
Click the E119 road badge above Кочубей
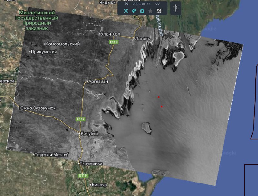[81, 119]
